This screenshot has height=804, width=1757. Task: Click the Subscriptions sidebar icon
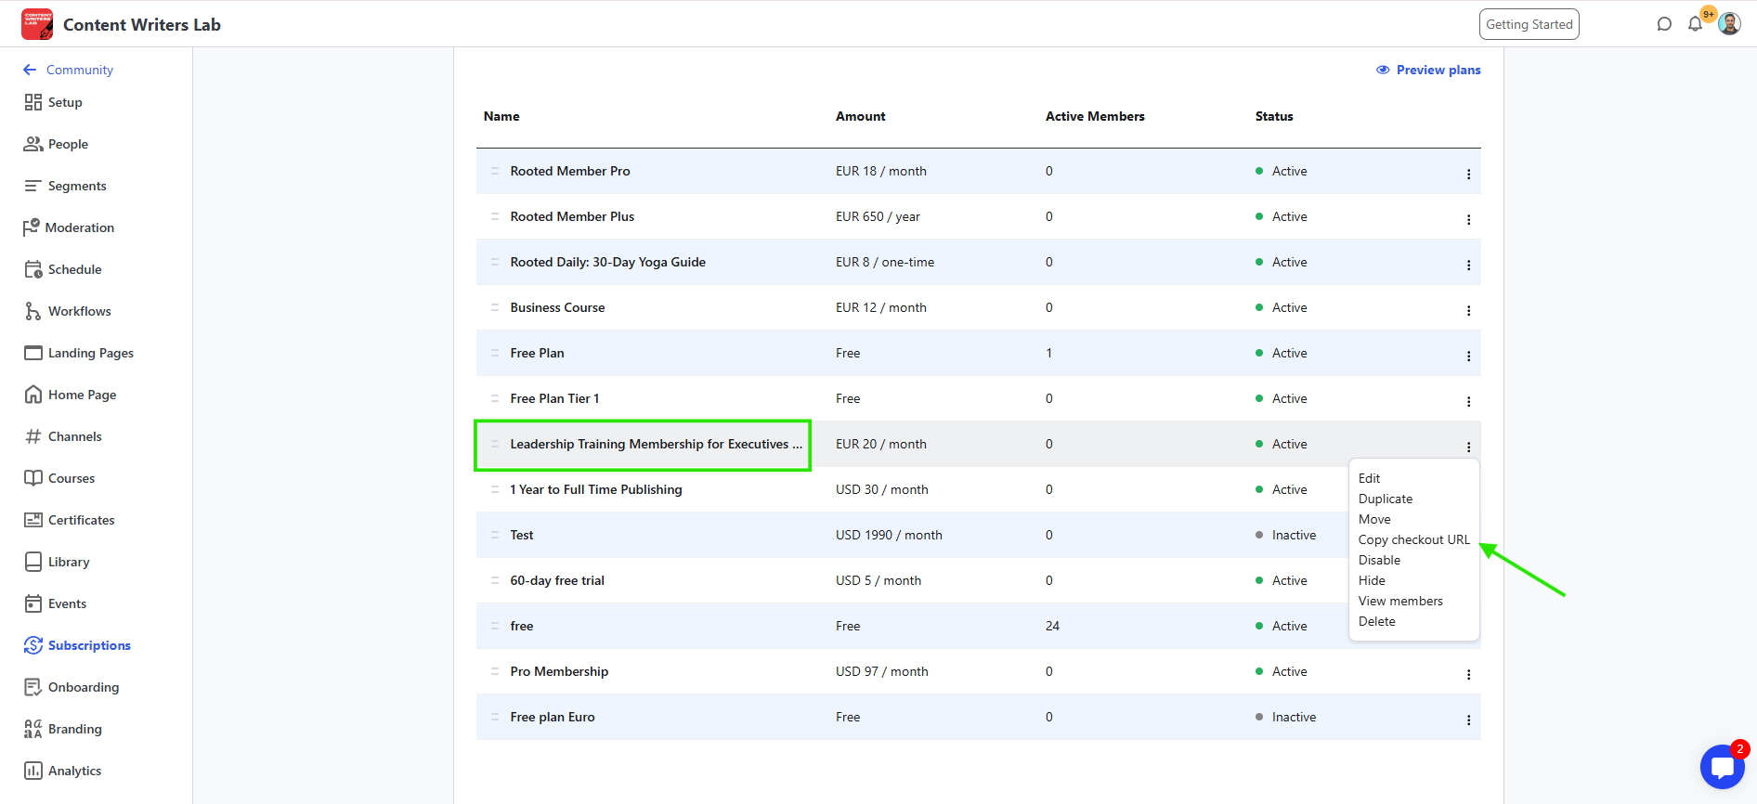tap(33, 645)
